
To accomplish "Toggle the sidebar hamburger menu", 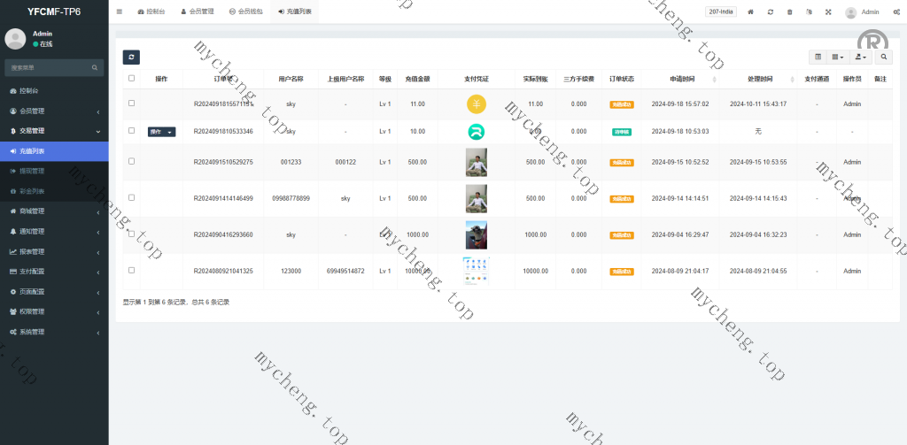I will tap(120, 12).
